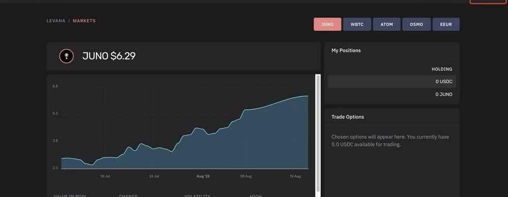The height and width of the screenshot is (197, 508).
Task: Click the 08 Aug chart date marker
Action: (x=246, y=176)
